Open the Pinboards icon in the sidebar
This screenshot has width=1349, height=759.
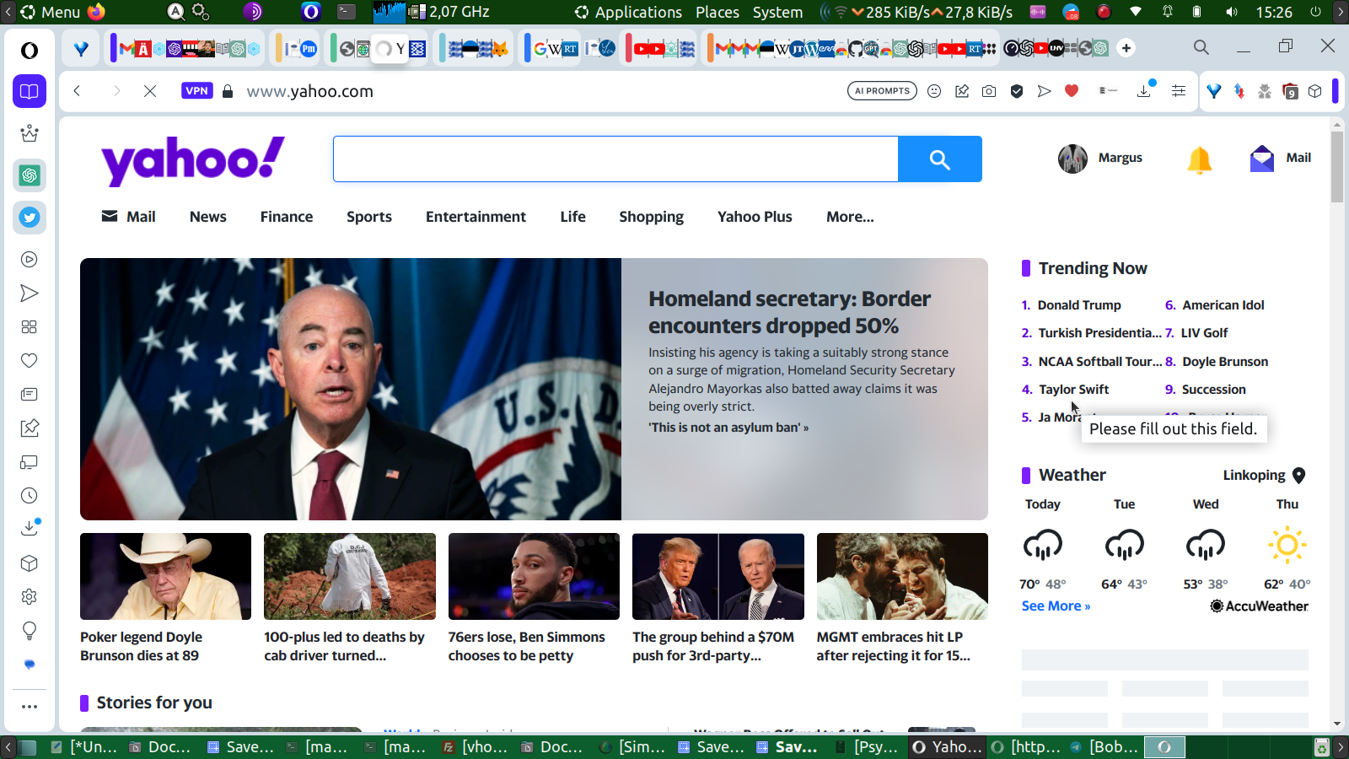[30, 428]
